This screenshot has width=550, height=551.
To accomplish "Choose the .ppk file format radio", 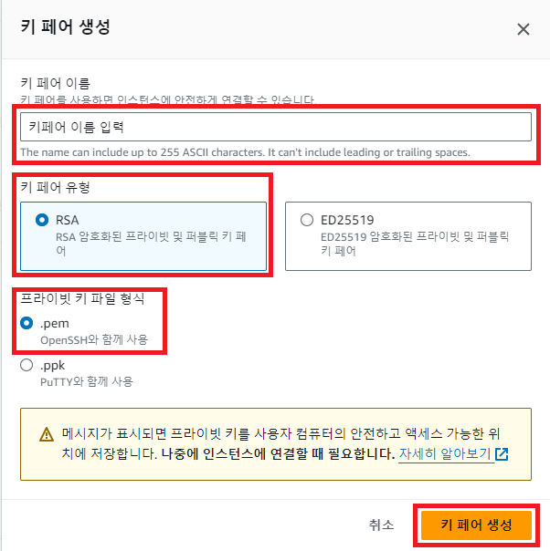I will (x=26, y=365).
